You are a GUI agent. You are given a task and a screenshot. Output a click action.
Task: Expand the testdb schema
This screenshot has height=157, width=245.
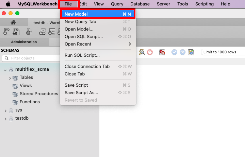(x=5, y=119)
